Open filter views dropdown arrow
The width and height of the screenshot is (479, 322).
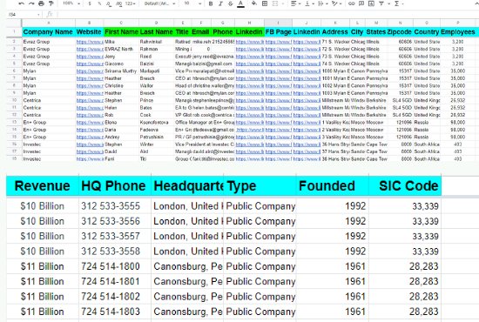click(x=388, y=3)
